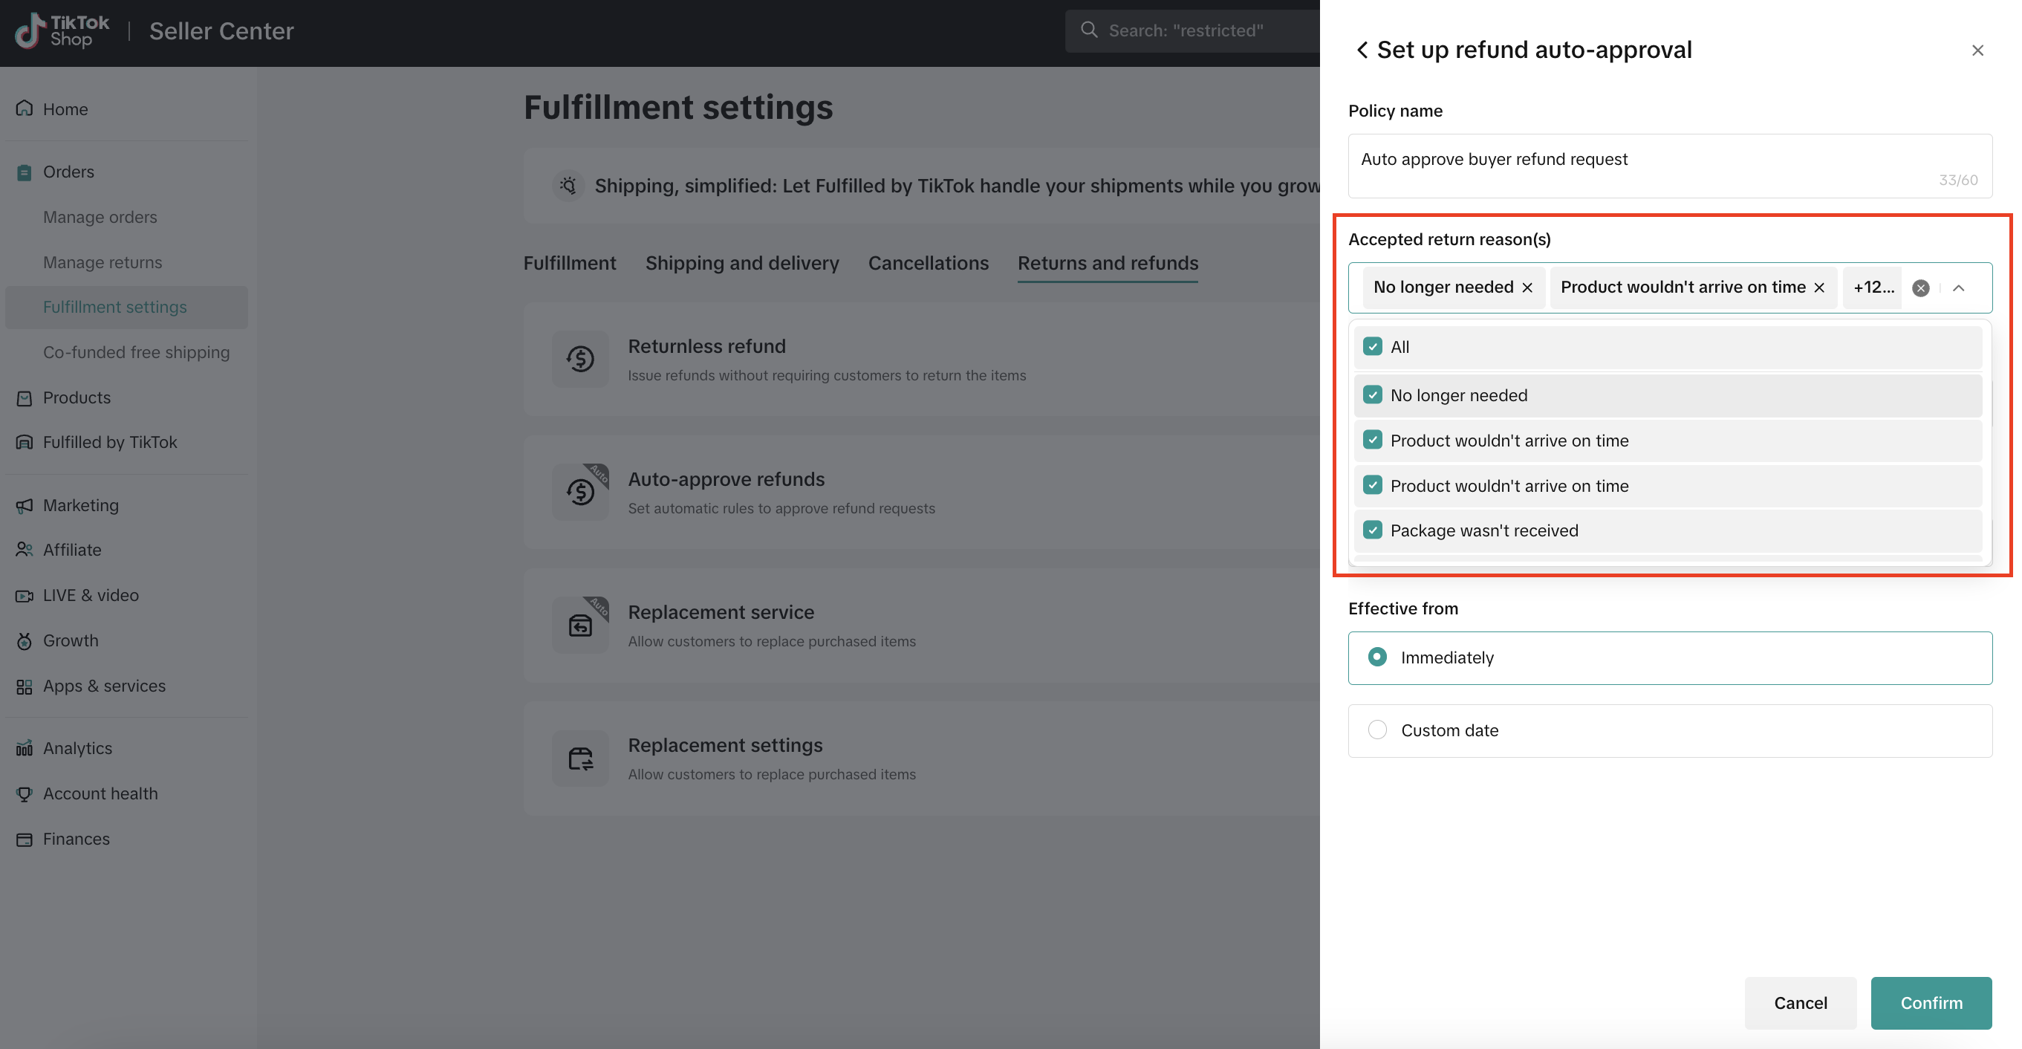Image resolution: width=2022 pixels, height=1049 pixels.
Task: Remove the 'No longer needed' tag
Action: 1527,288
